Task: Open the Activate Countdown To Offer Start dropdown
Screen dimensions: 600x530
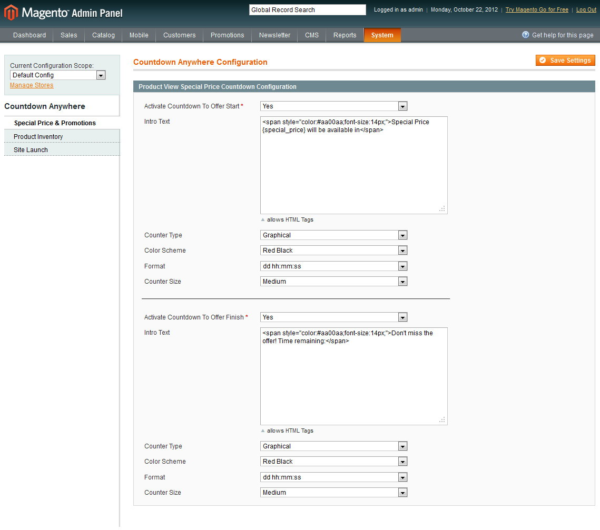Action: pos(402,106)
